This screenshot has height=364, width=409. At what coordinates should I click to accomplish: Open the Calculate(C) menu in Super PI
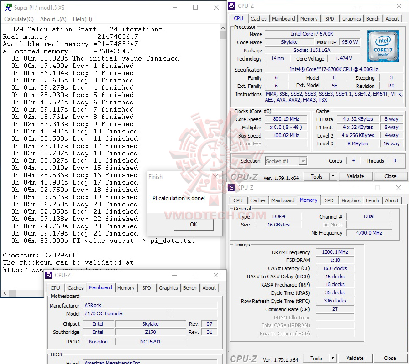tap(19, 19)
